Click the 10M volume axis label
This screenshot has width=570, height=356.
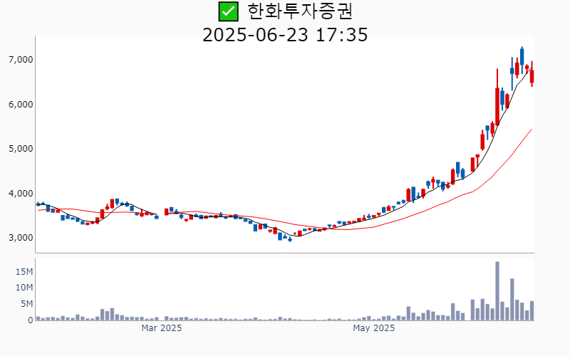[24, 288]
